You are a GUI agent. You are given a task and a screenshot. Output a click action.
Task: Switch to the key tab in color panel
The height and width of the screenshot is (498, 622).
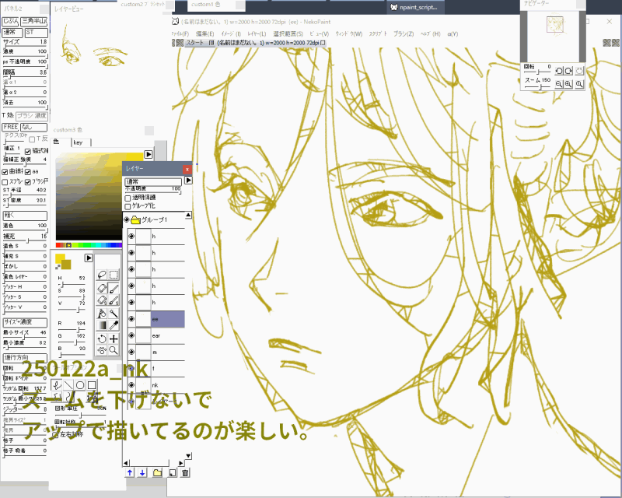click(82, 142)
